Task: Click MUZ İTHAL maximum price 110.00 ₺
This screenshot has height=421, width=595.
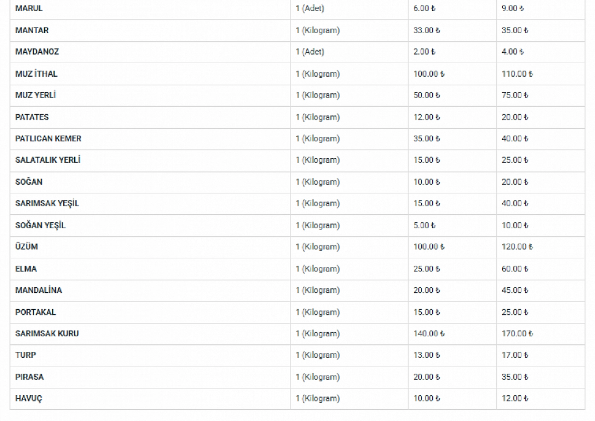Action: click(517, 74)
